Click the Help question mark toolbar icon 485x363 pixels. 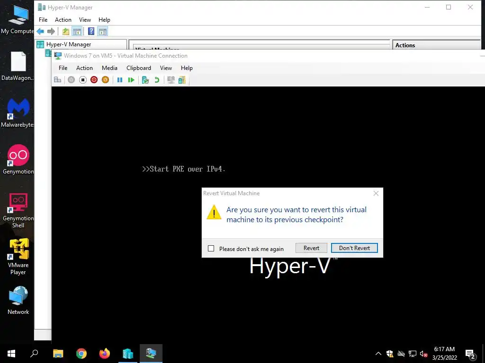pos(91,31)
